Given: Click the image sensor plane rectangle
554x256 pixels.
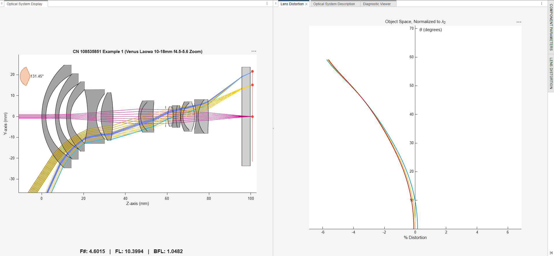Looking at the screenshot, I should coord(246,116).
